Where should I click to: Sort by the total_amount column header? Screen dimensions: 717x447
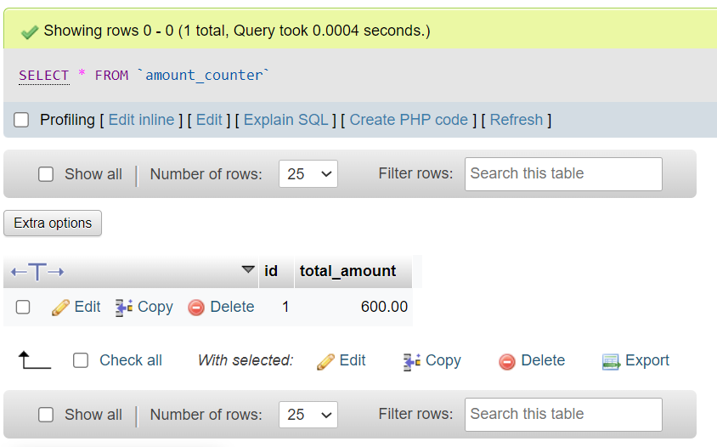347,271
